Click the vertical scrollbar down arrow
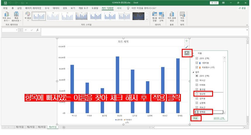251x135 pixels. point(247,124)
